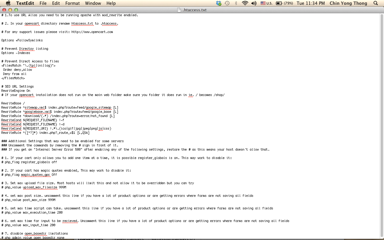This screenshot has height=240, width=384.
Task: Open the Wi-Fi status menu
Action: [245, 3]
